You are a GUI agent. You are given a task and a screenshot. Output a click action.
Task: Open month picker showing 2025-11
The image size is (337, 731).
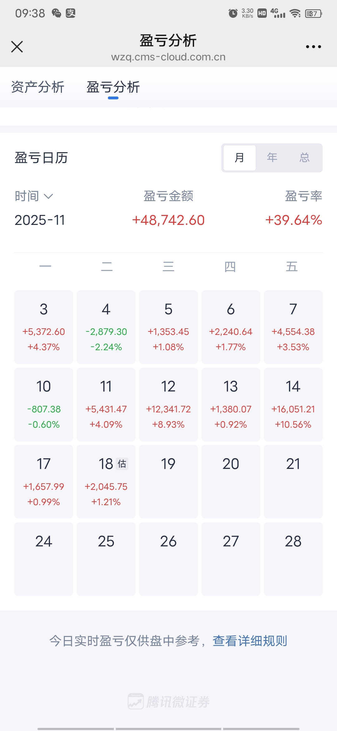[40, 220]
